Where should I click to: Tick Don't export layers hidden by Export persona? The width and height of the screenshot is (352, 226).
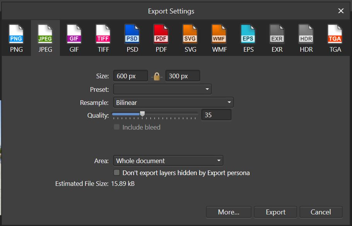coord(117,172)
